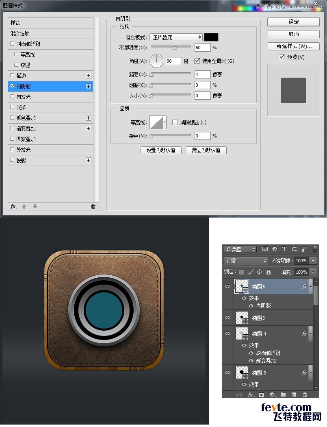Screen dimensions: 327x427
Task: Toggle 使用全局光 checkbox
Action: [x=197, y=61]
